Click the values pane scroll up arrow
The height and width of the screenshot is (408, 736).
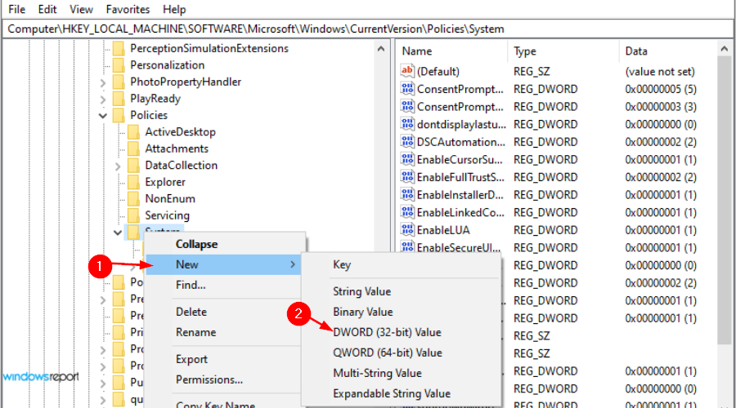pyautogui.click(x=725, y=49)
